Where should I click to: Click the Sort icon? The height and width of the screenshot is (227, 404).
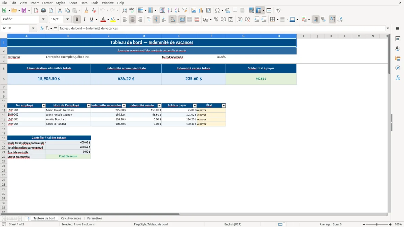coord(162,10)
